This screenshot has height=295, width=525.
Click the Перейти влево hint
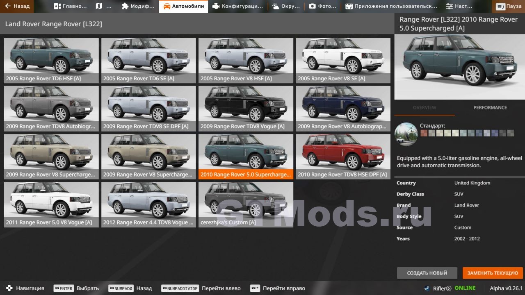click(201, 288)
